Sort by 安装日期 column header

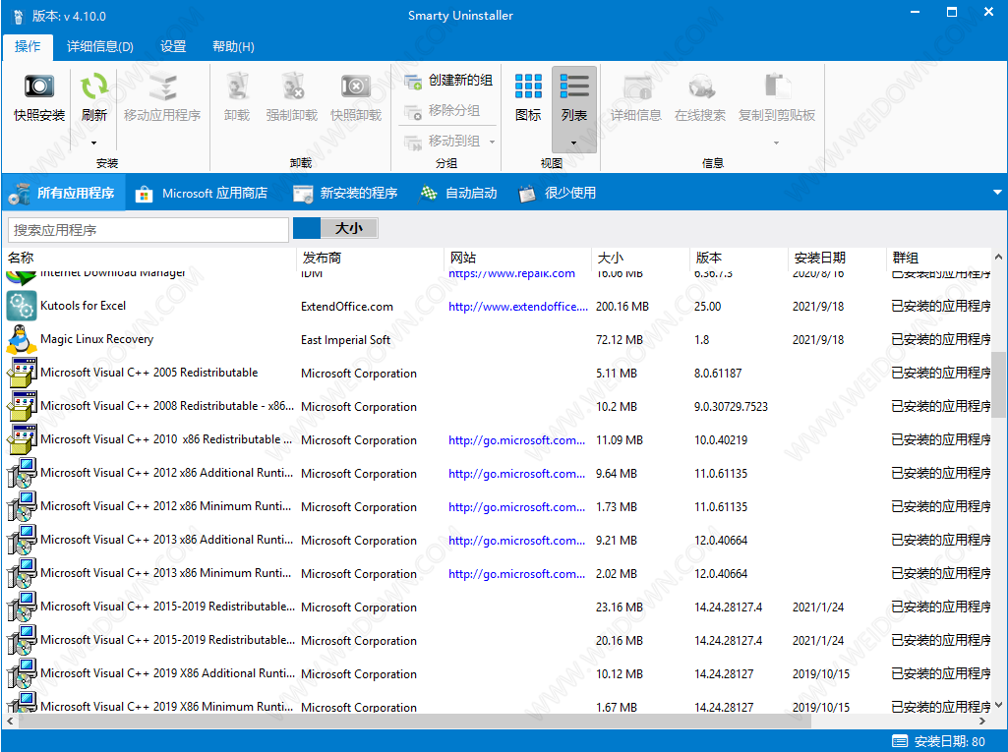[819, 258]
